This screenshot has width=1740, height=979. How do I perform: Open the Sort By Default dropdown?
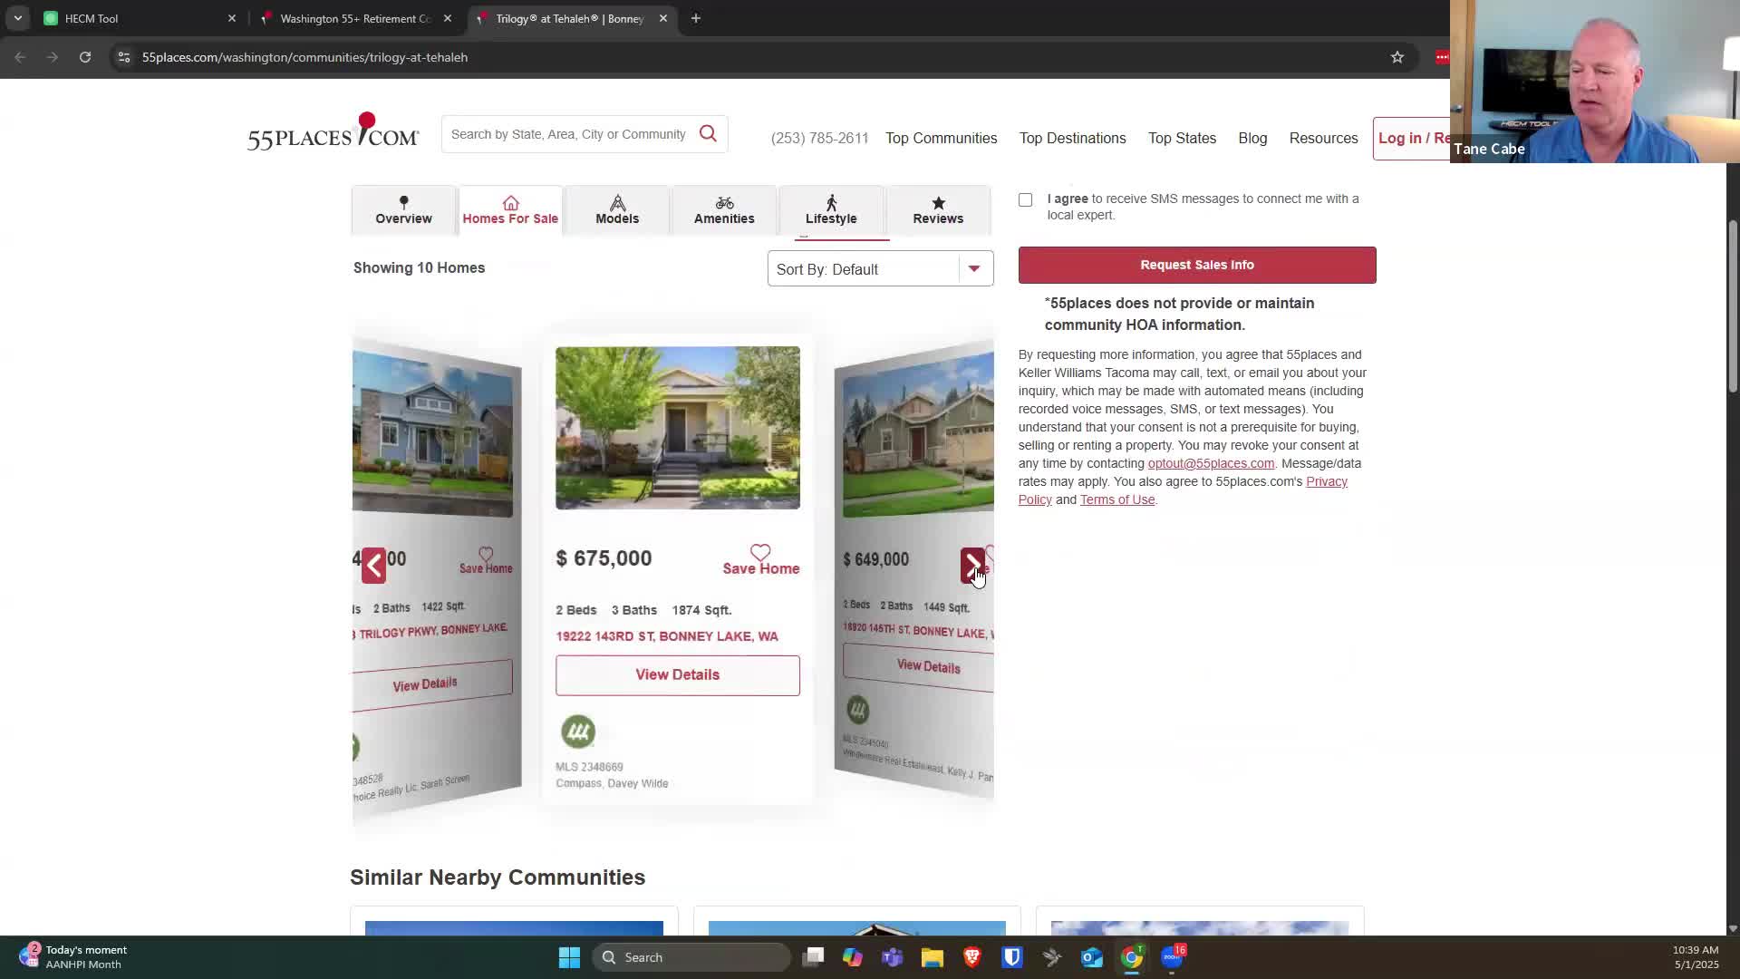tap(880, 268)
